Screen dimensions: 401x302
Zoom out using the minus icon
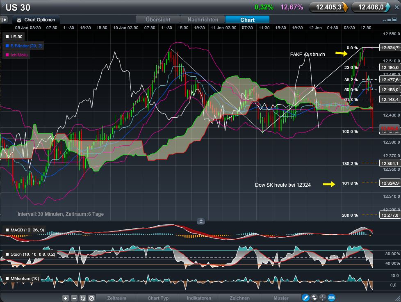pos(74,297)
